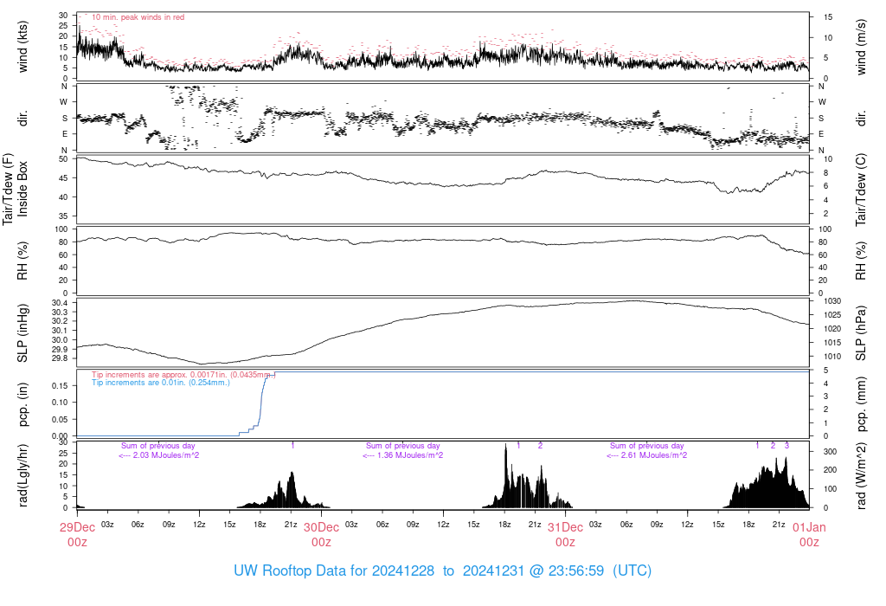Screen dimensions: 886x606
Task: Click the 'wind (m/s)' axis label
Action: pos(863,48)
